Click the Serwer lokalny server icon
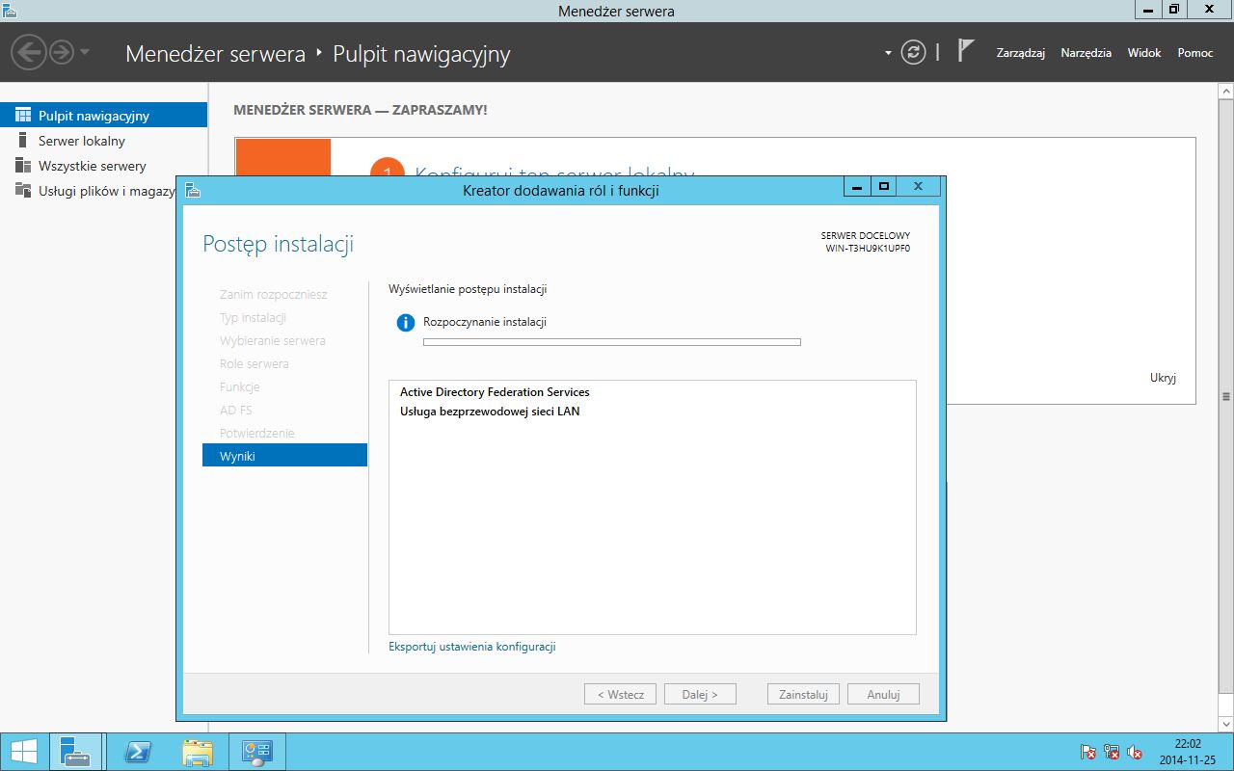 point(23,141)
